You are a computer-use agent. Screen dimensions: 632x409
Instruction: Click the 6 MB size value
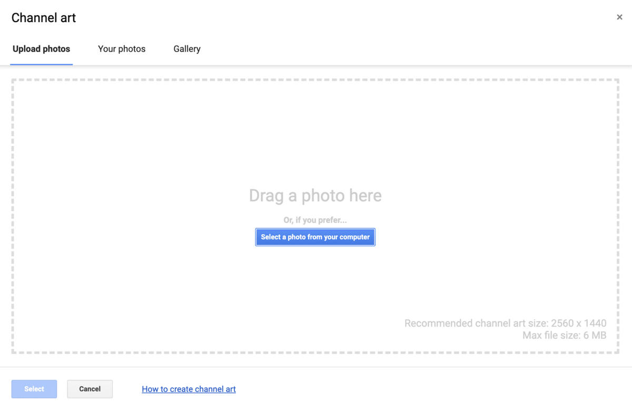tap(595, 335)
